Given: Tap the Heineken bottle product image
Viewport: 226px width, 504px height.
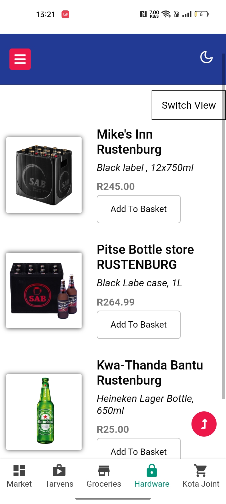Looking at the screenshot, I should [x=44, y=412].
